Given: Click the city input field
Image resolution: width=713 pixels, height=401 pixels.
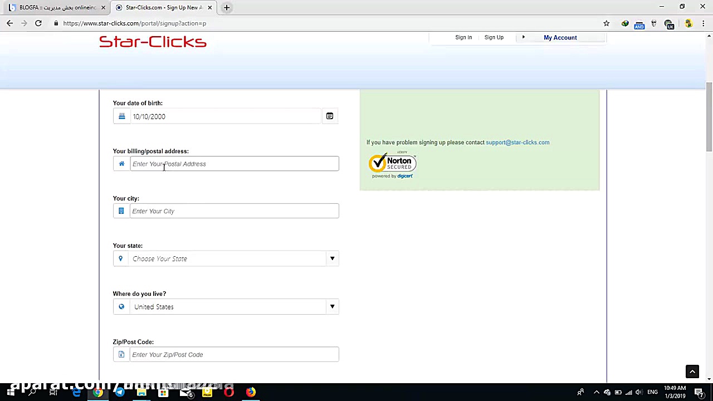Looking at the screenshot, I should tap(235, 211).
